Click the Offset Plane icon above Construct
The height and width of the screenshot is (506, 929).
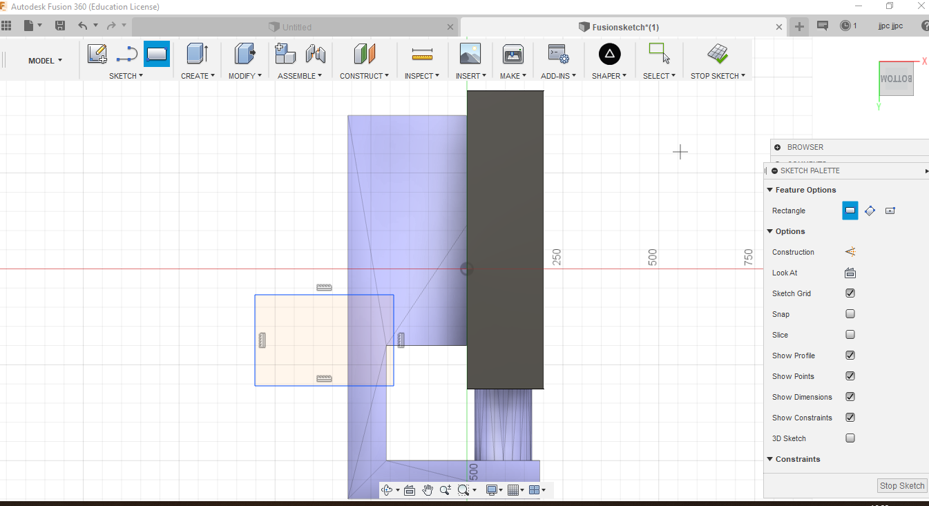(x=364, y=54)
